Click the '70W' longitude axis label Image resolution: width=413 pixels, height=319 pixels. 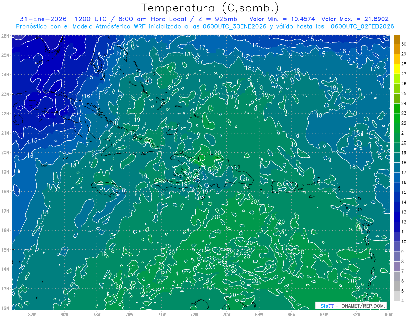226,314
